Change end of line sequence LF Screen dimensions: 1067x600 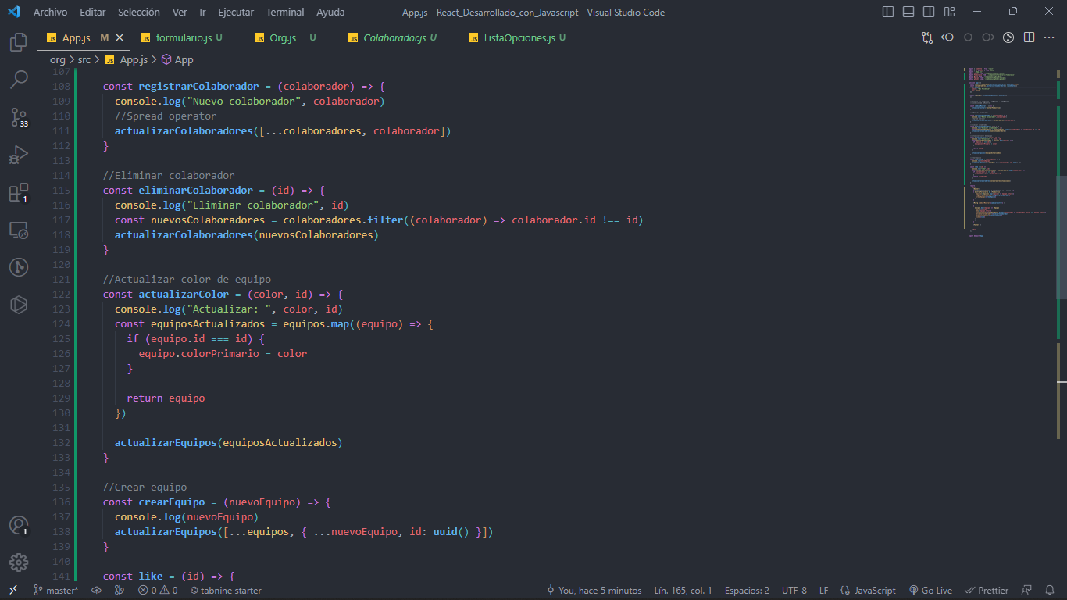pos(824,591)
